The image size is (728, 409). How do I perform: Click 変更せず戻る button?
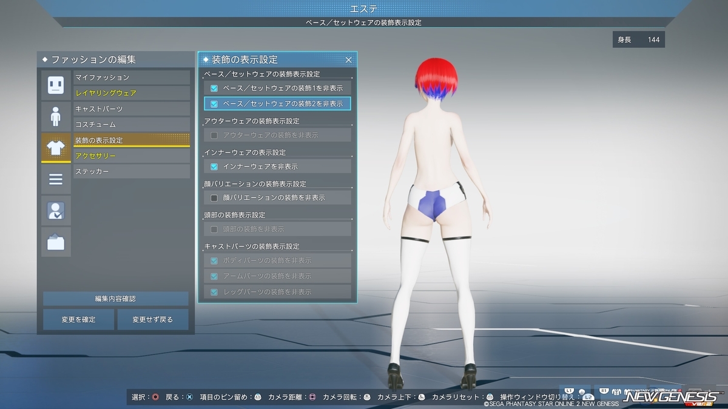153,319
